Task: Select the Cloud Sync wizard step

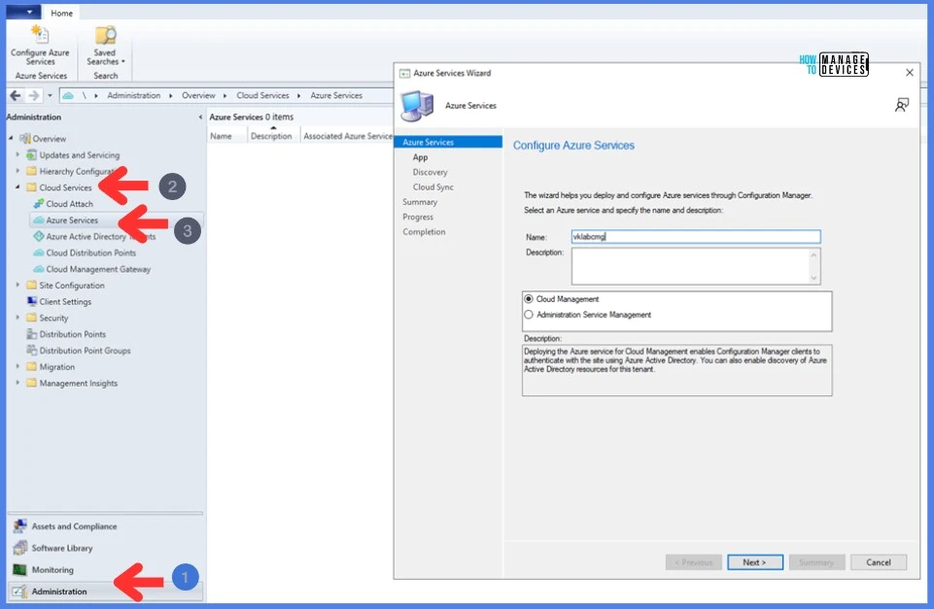Action: [433, 186]
